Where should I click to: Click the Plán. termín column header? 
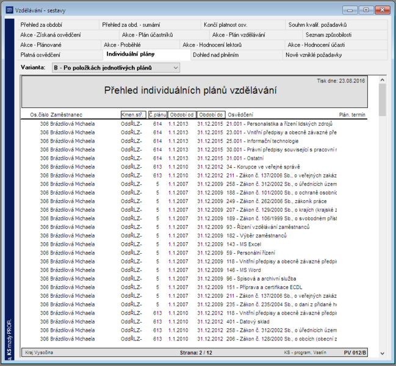click(x=352, y=115)
